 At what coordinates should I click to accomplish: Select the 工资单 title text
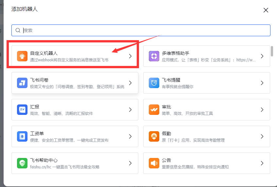37,133
